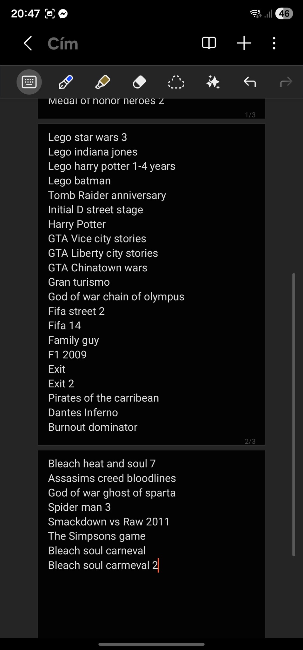Place cursor on "Gran turismo" line

tap(79, 282)
